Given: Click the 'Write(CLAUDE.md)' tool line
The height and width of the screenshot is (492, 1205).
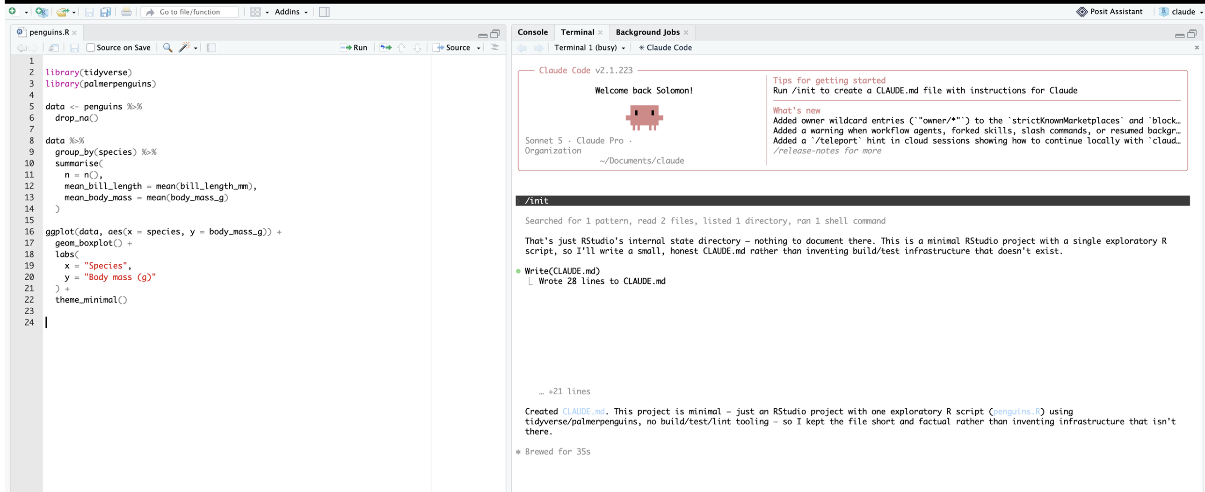Looking at the screenshot, I should (x=562, y=271).
